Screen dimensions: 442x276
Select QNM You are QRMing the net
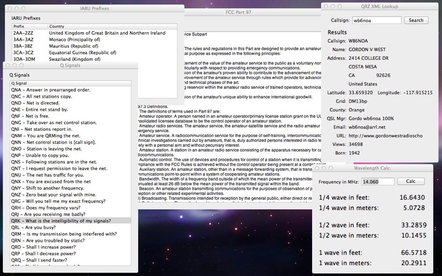point(71,136)
